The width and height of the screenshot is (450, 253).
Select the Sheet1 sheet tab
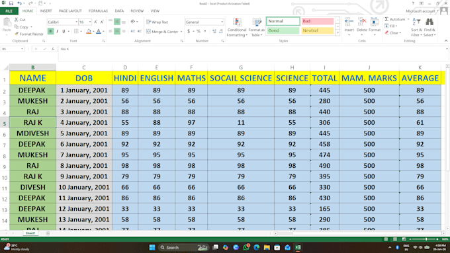tap(30, 233)
